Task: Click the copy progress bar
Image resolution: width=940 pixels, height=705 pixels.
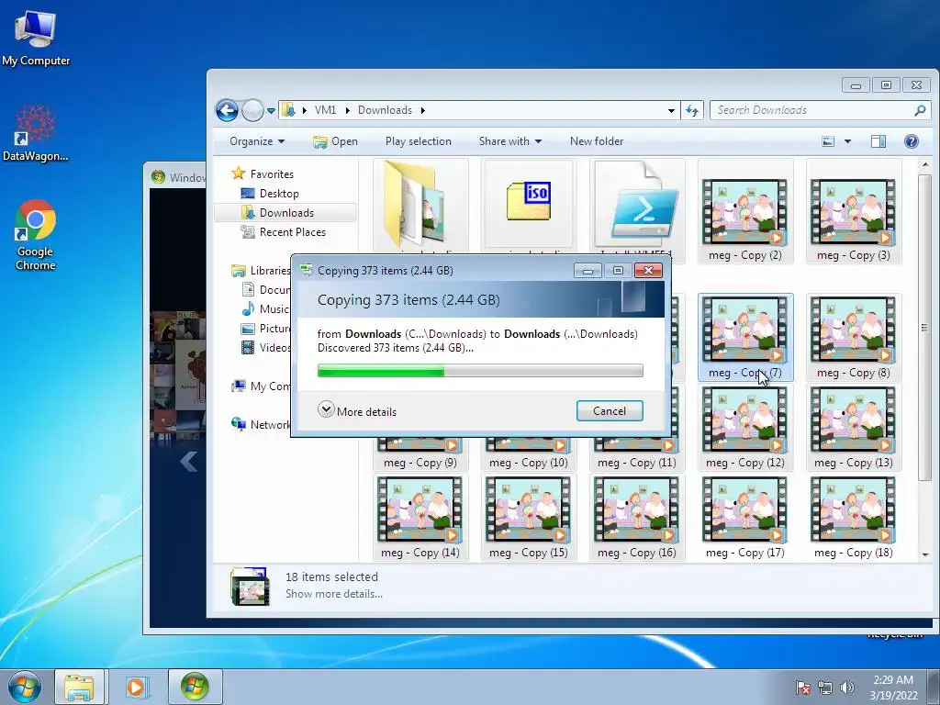Action: 480,371
